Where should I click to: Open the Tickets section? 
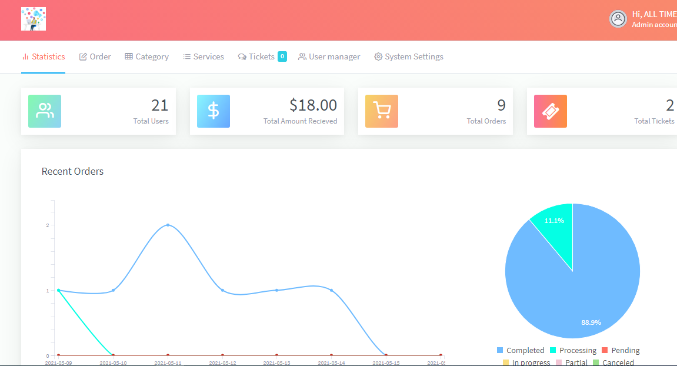point(256,56)
